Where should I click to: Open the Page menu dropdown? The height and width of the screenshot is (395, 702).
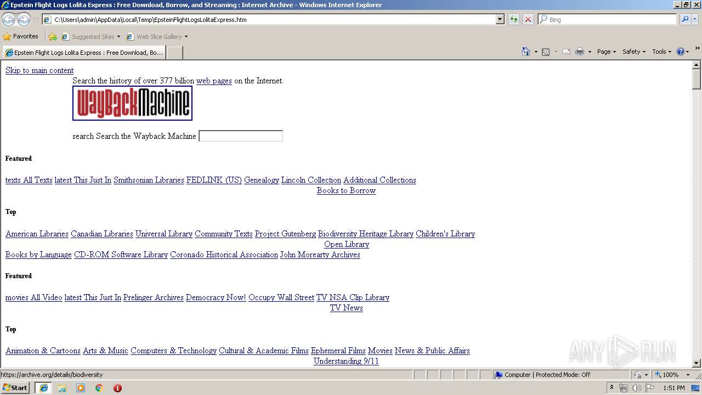point(606,52)
